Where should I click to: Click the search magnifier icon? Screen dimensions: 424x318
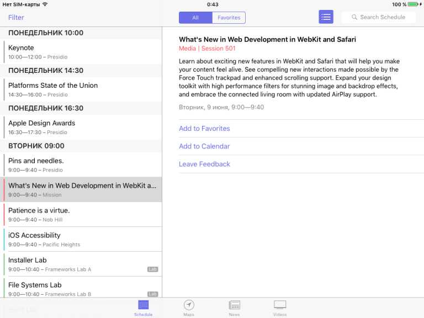click(x=354, y=17)
